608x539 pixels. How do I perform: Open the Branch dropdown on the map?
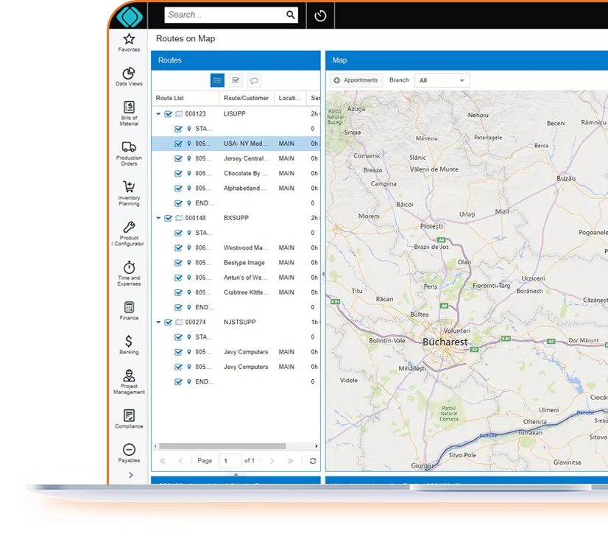(442, 80)
